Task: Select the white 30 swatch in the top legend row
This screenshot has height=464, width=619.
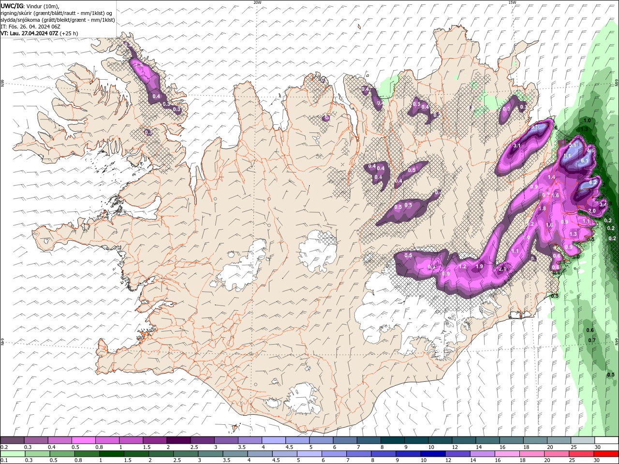Action: (606, 440)
